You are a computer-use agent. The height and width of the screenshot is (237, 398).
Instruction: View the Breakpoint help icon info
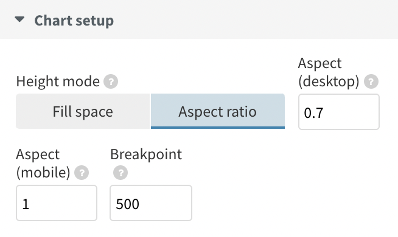(120, 173)
